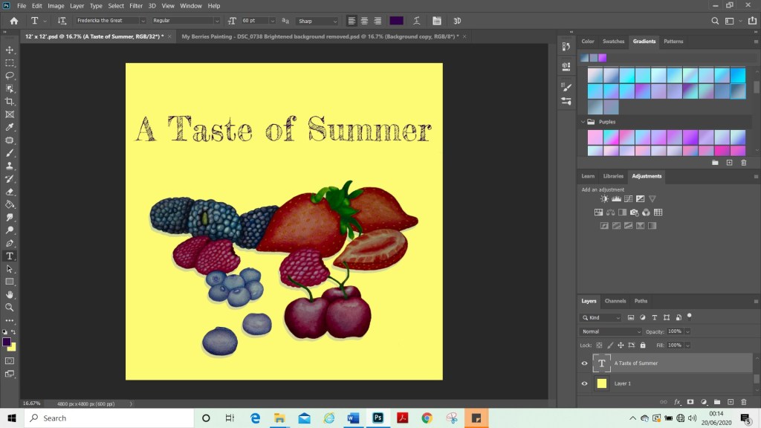The image size is (761, 428).
Task: Collapse the Purples gradient folder
Action: 583,122
